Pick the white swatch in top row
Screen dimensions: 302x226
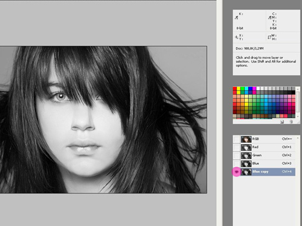point(258,89)
